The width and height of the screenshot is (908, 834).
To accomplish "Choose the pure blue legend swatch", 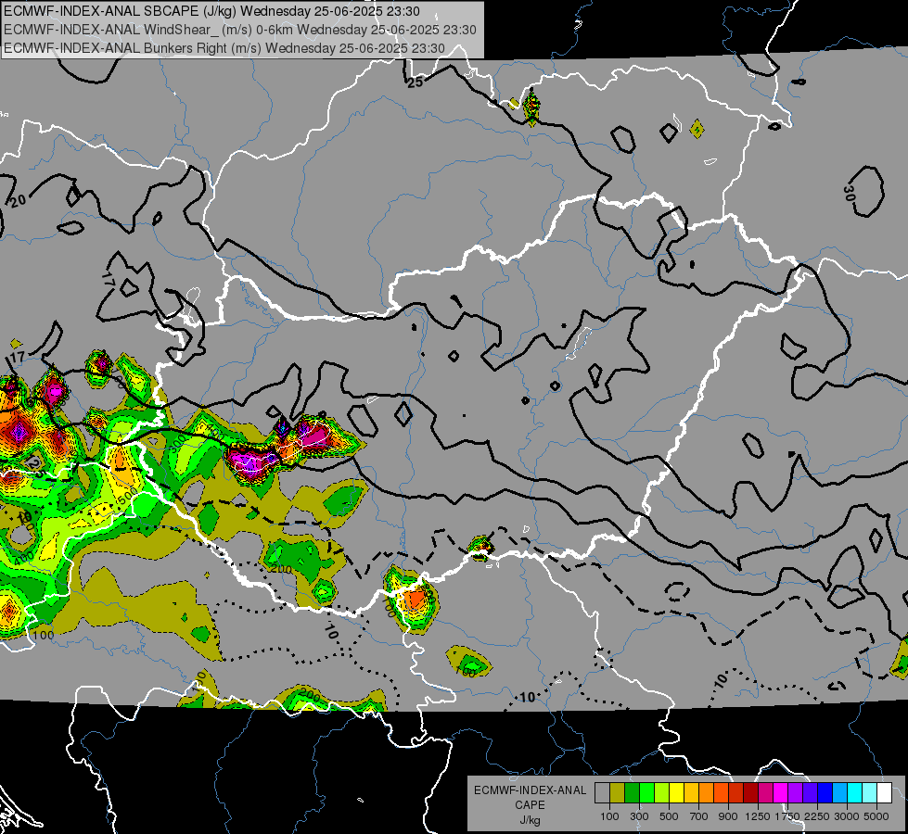I will click(x=825, y=793).
